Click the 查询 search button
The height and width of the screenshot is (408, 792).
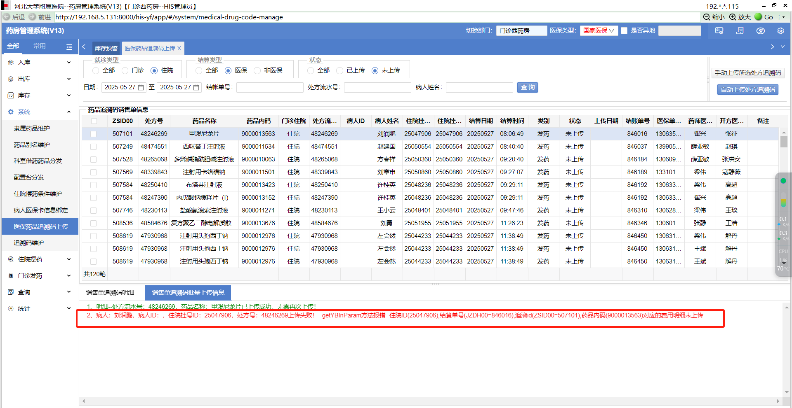(528, 87)
